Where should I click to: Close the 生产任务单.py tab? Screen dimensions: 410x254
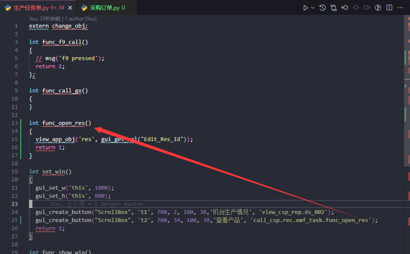click(x=70, y=8)
